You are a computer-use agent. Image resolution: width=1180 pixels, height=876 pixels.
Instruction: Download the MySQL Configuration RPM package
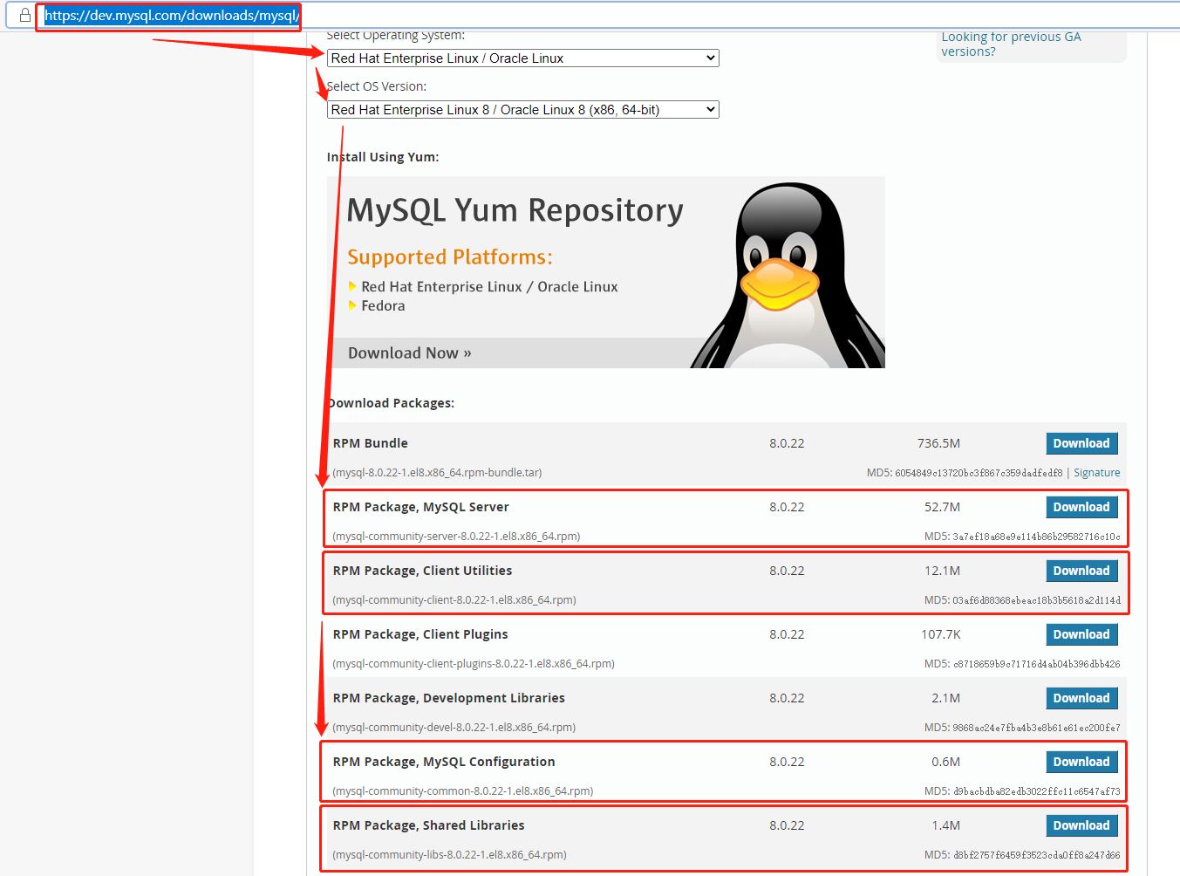[x=1081, y=762]
